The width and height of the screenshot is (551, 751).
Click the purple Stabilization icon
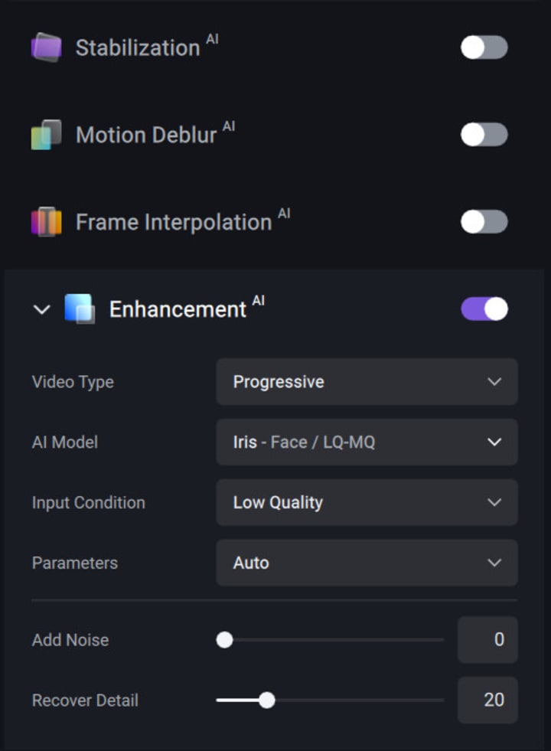[46, 48]
